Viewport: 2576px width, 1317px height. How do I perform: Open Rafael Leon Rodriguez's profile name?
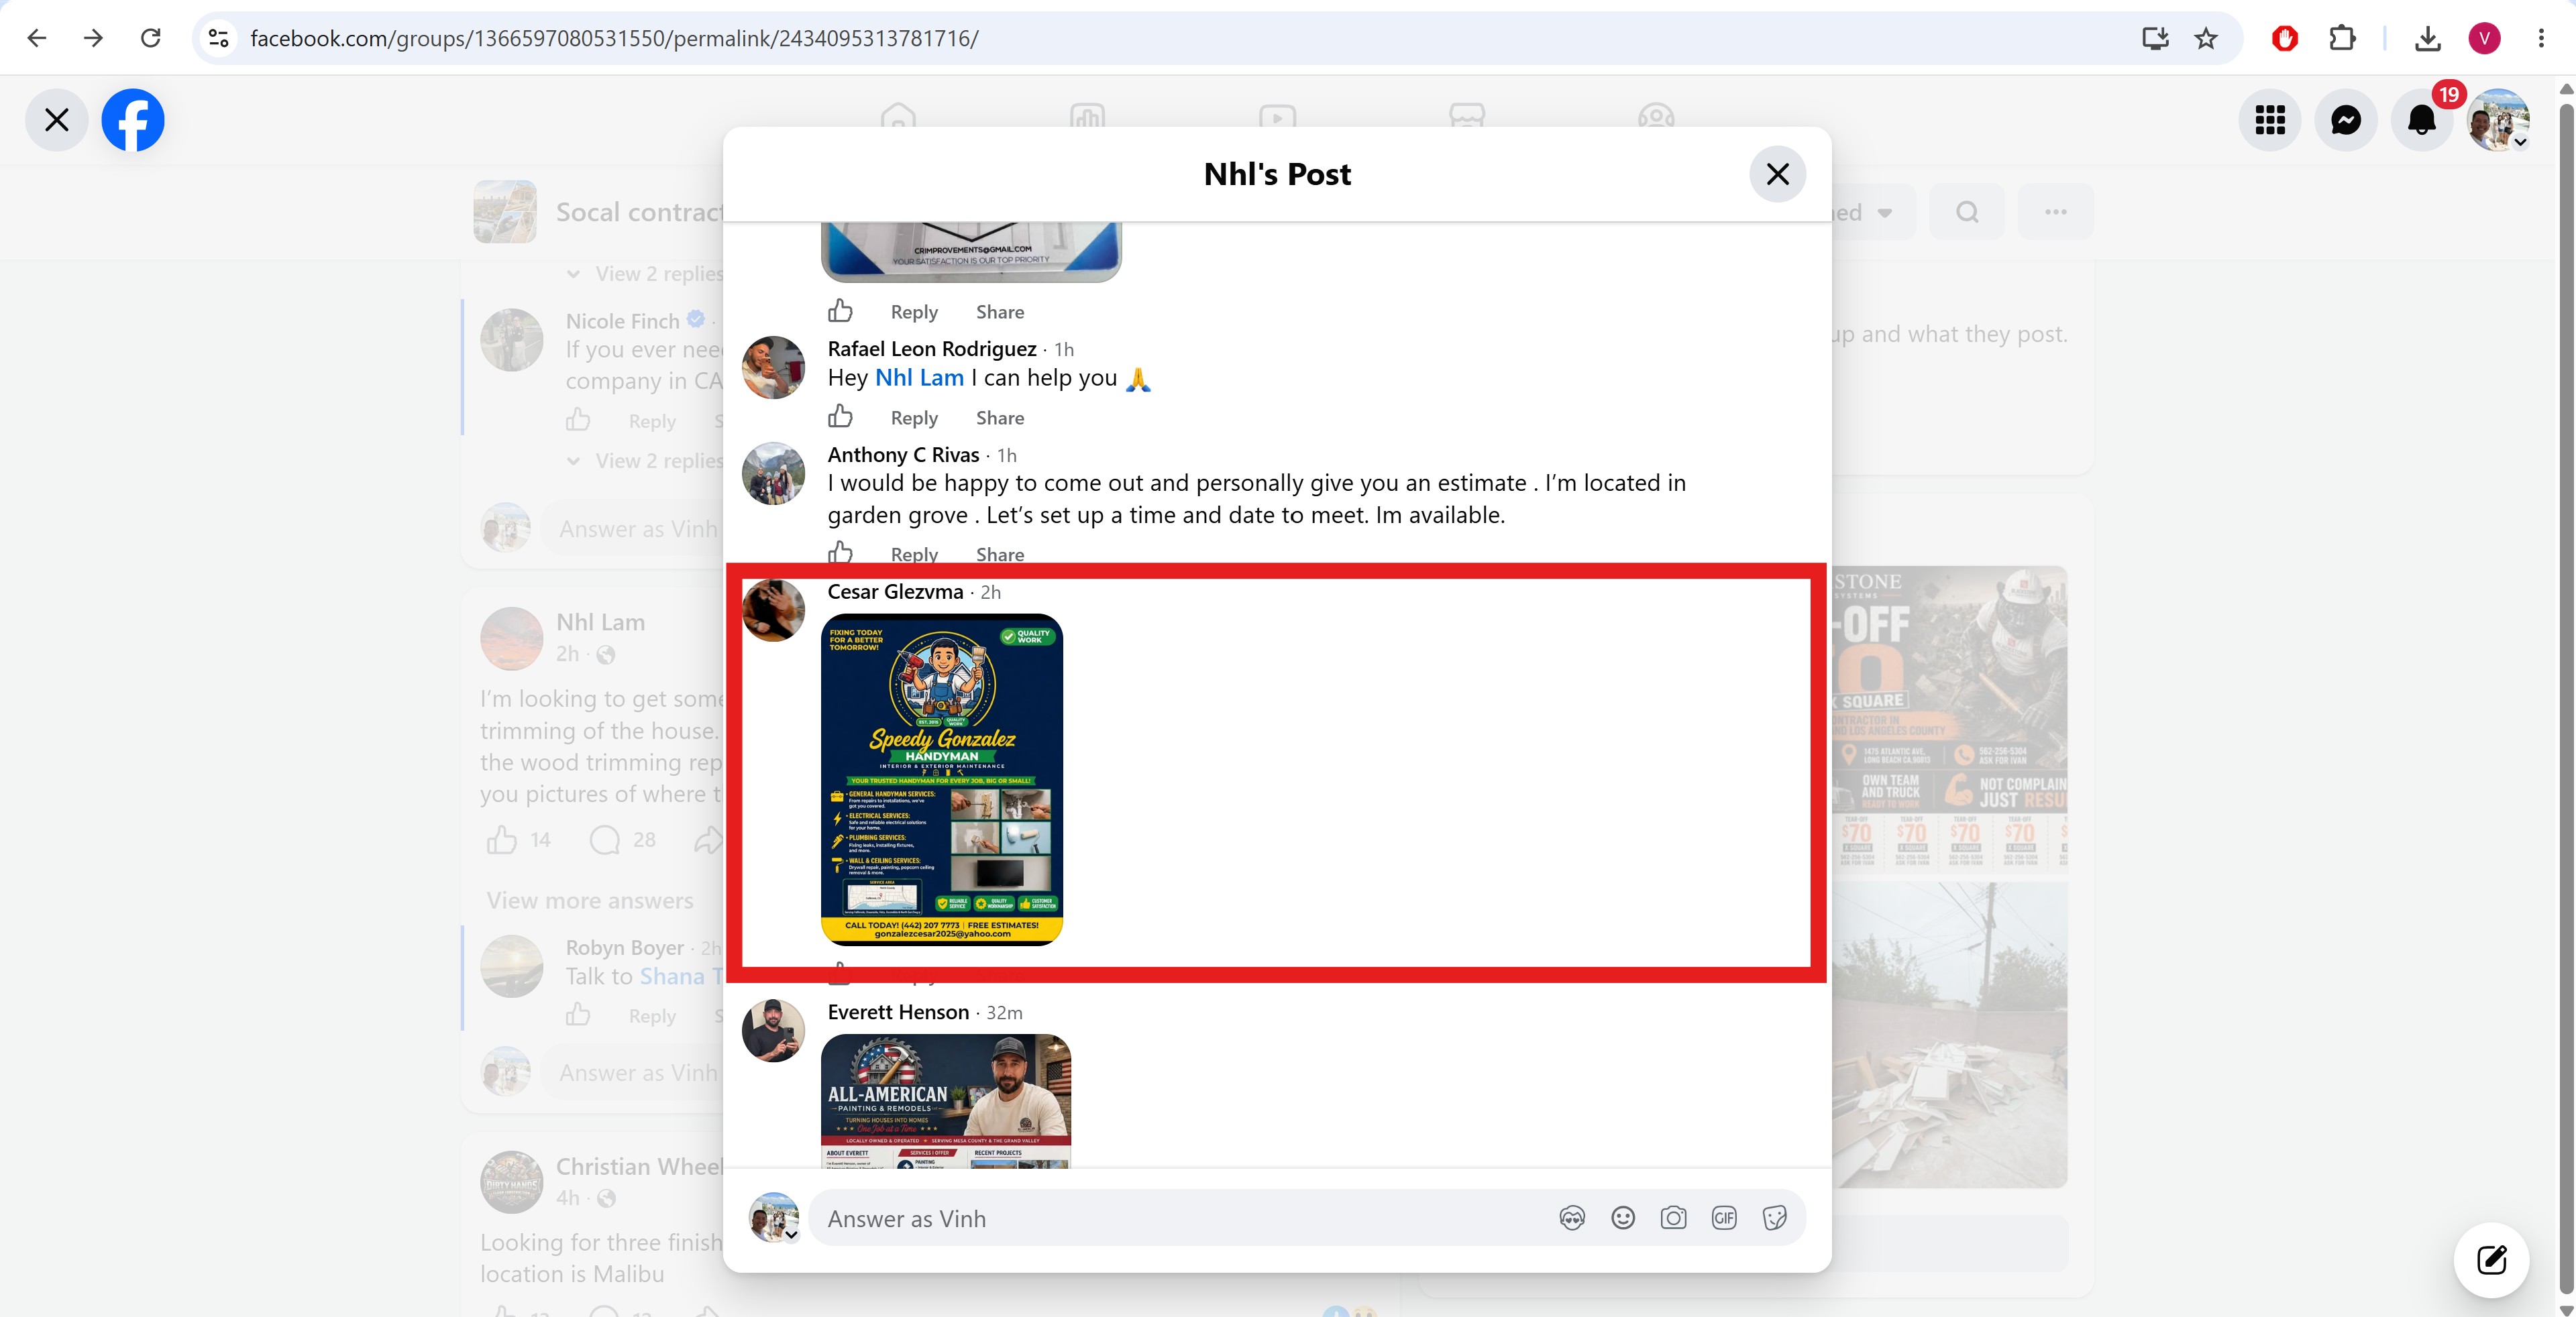(x=932, y=349)
